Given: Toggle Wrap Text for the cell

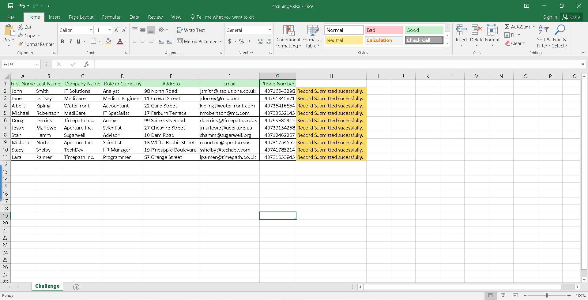Looking at the screenshot, I should 191,30.
